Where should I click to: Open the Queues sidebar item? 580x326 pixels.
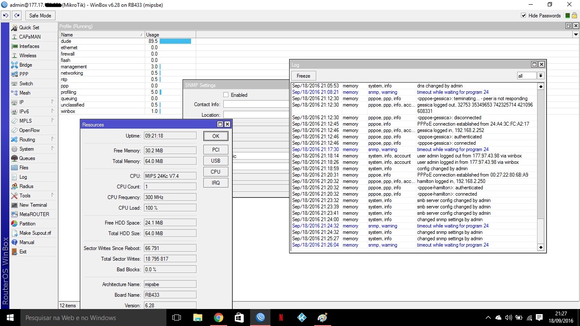tap(27, 158)
